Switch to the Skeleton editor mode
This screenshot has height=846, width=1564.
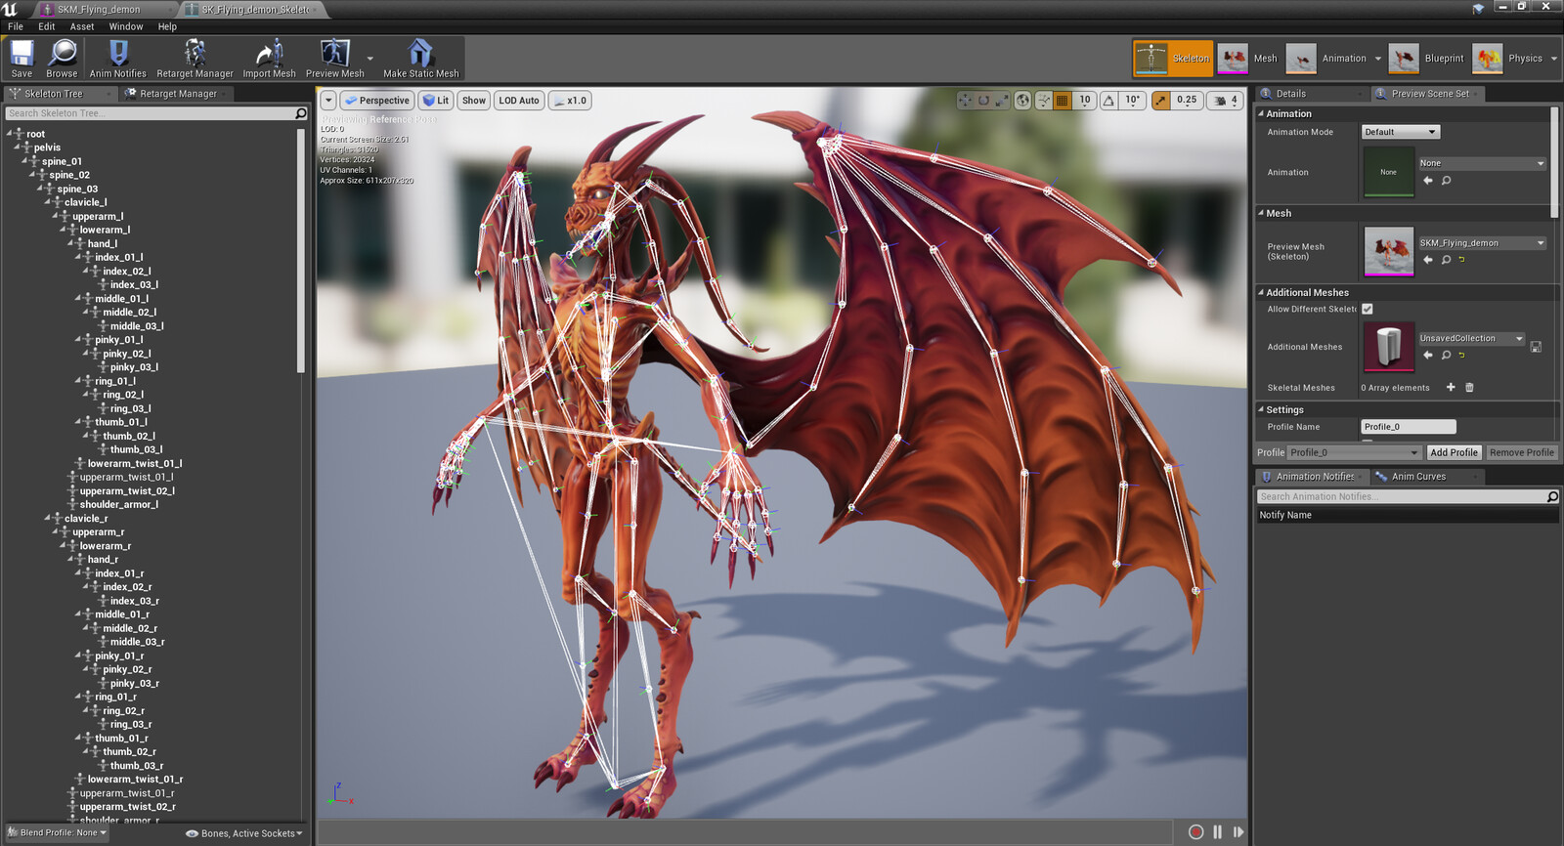pos(1172,59)
